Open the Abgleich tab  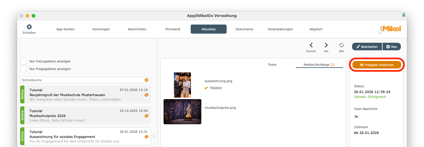(316, 29)
